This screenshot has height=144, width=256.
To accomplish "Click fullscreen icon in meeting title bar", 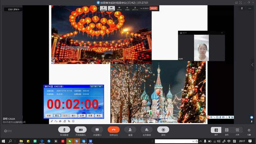I will (241, 3).
